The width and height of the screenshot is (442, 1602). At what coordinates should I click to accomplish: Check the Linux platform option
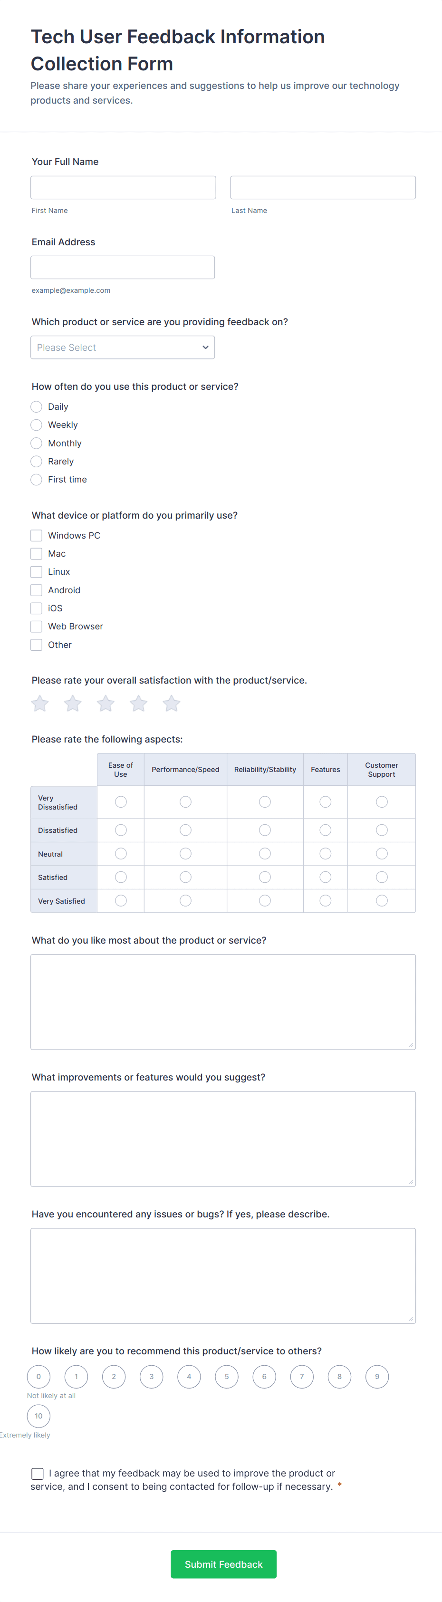click(x=36, y=571)
